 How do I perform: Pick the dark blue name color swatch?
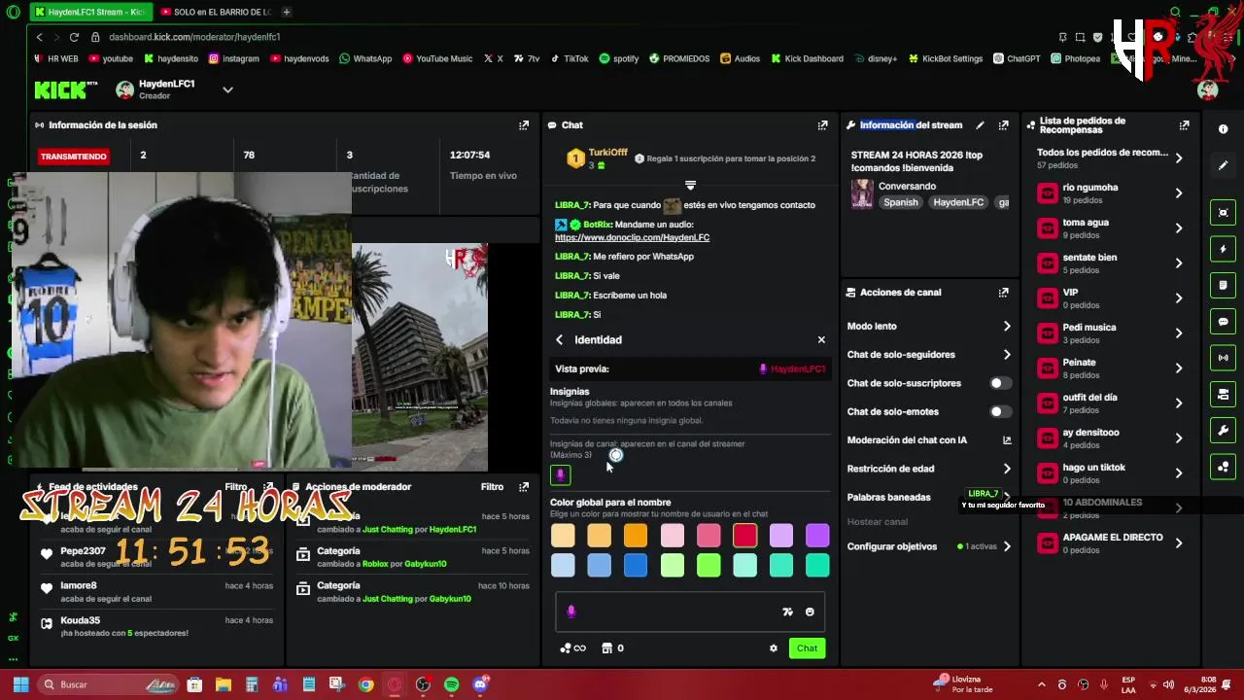[636, 566]
